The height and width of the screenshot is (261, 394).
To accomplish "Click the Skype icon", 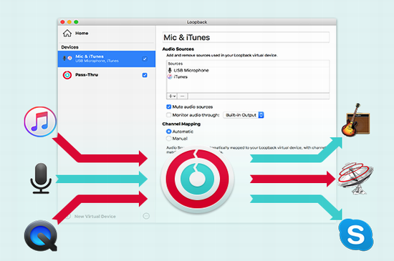I will [x=356, y=235].
